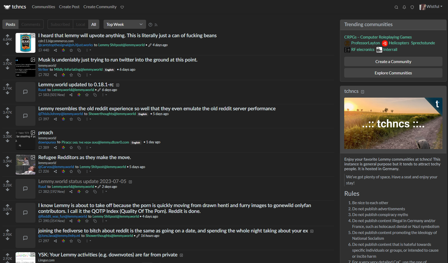
Task: Downvote the QOTP Index post
Action: coord(7,213)
